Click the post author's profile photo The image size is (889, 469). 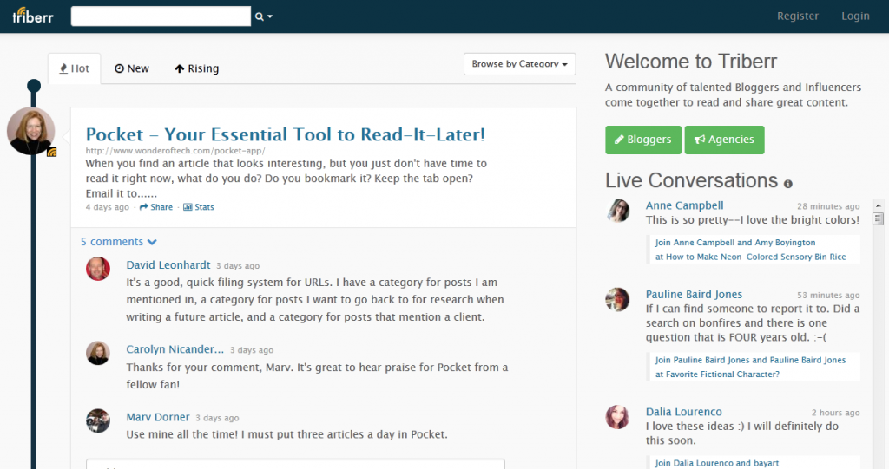[31, 132]
